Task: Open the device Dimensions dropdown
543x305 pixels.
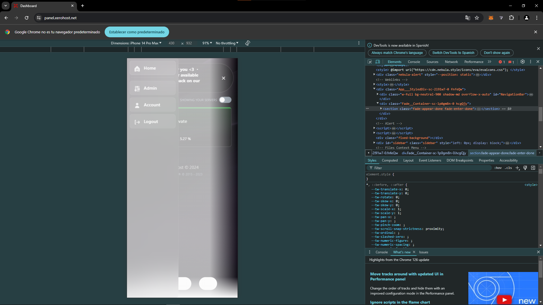Action: 136,43
